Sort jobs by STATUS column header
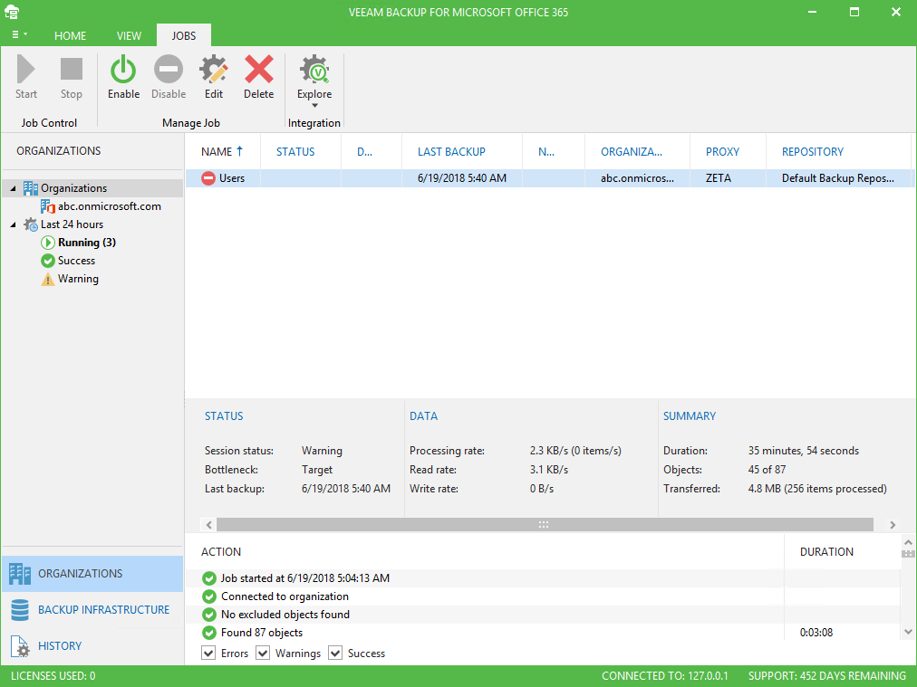Viewport: 917px width, 687px height. click(x=301, y=152)
